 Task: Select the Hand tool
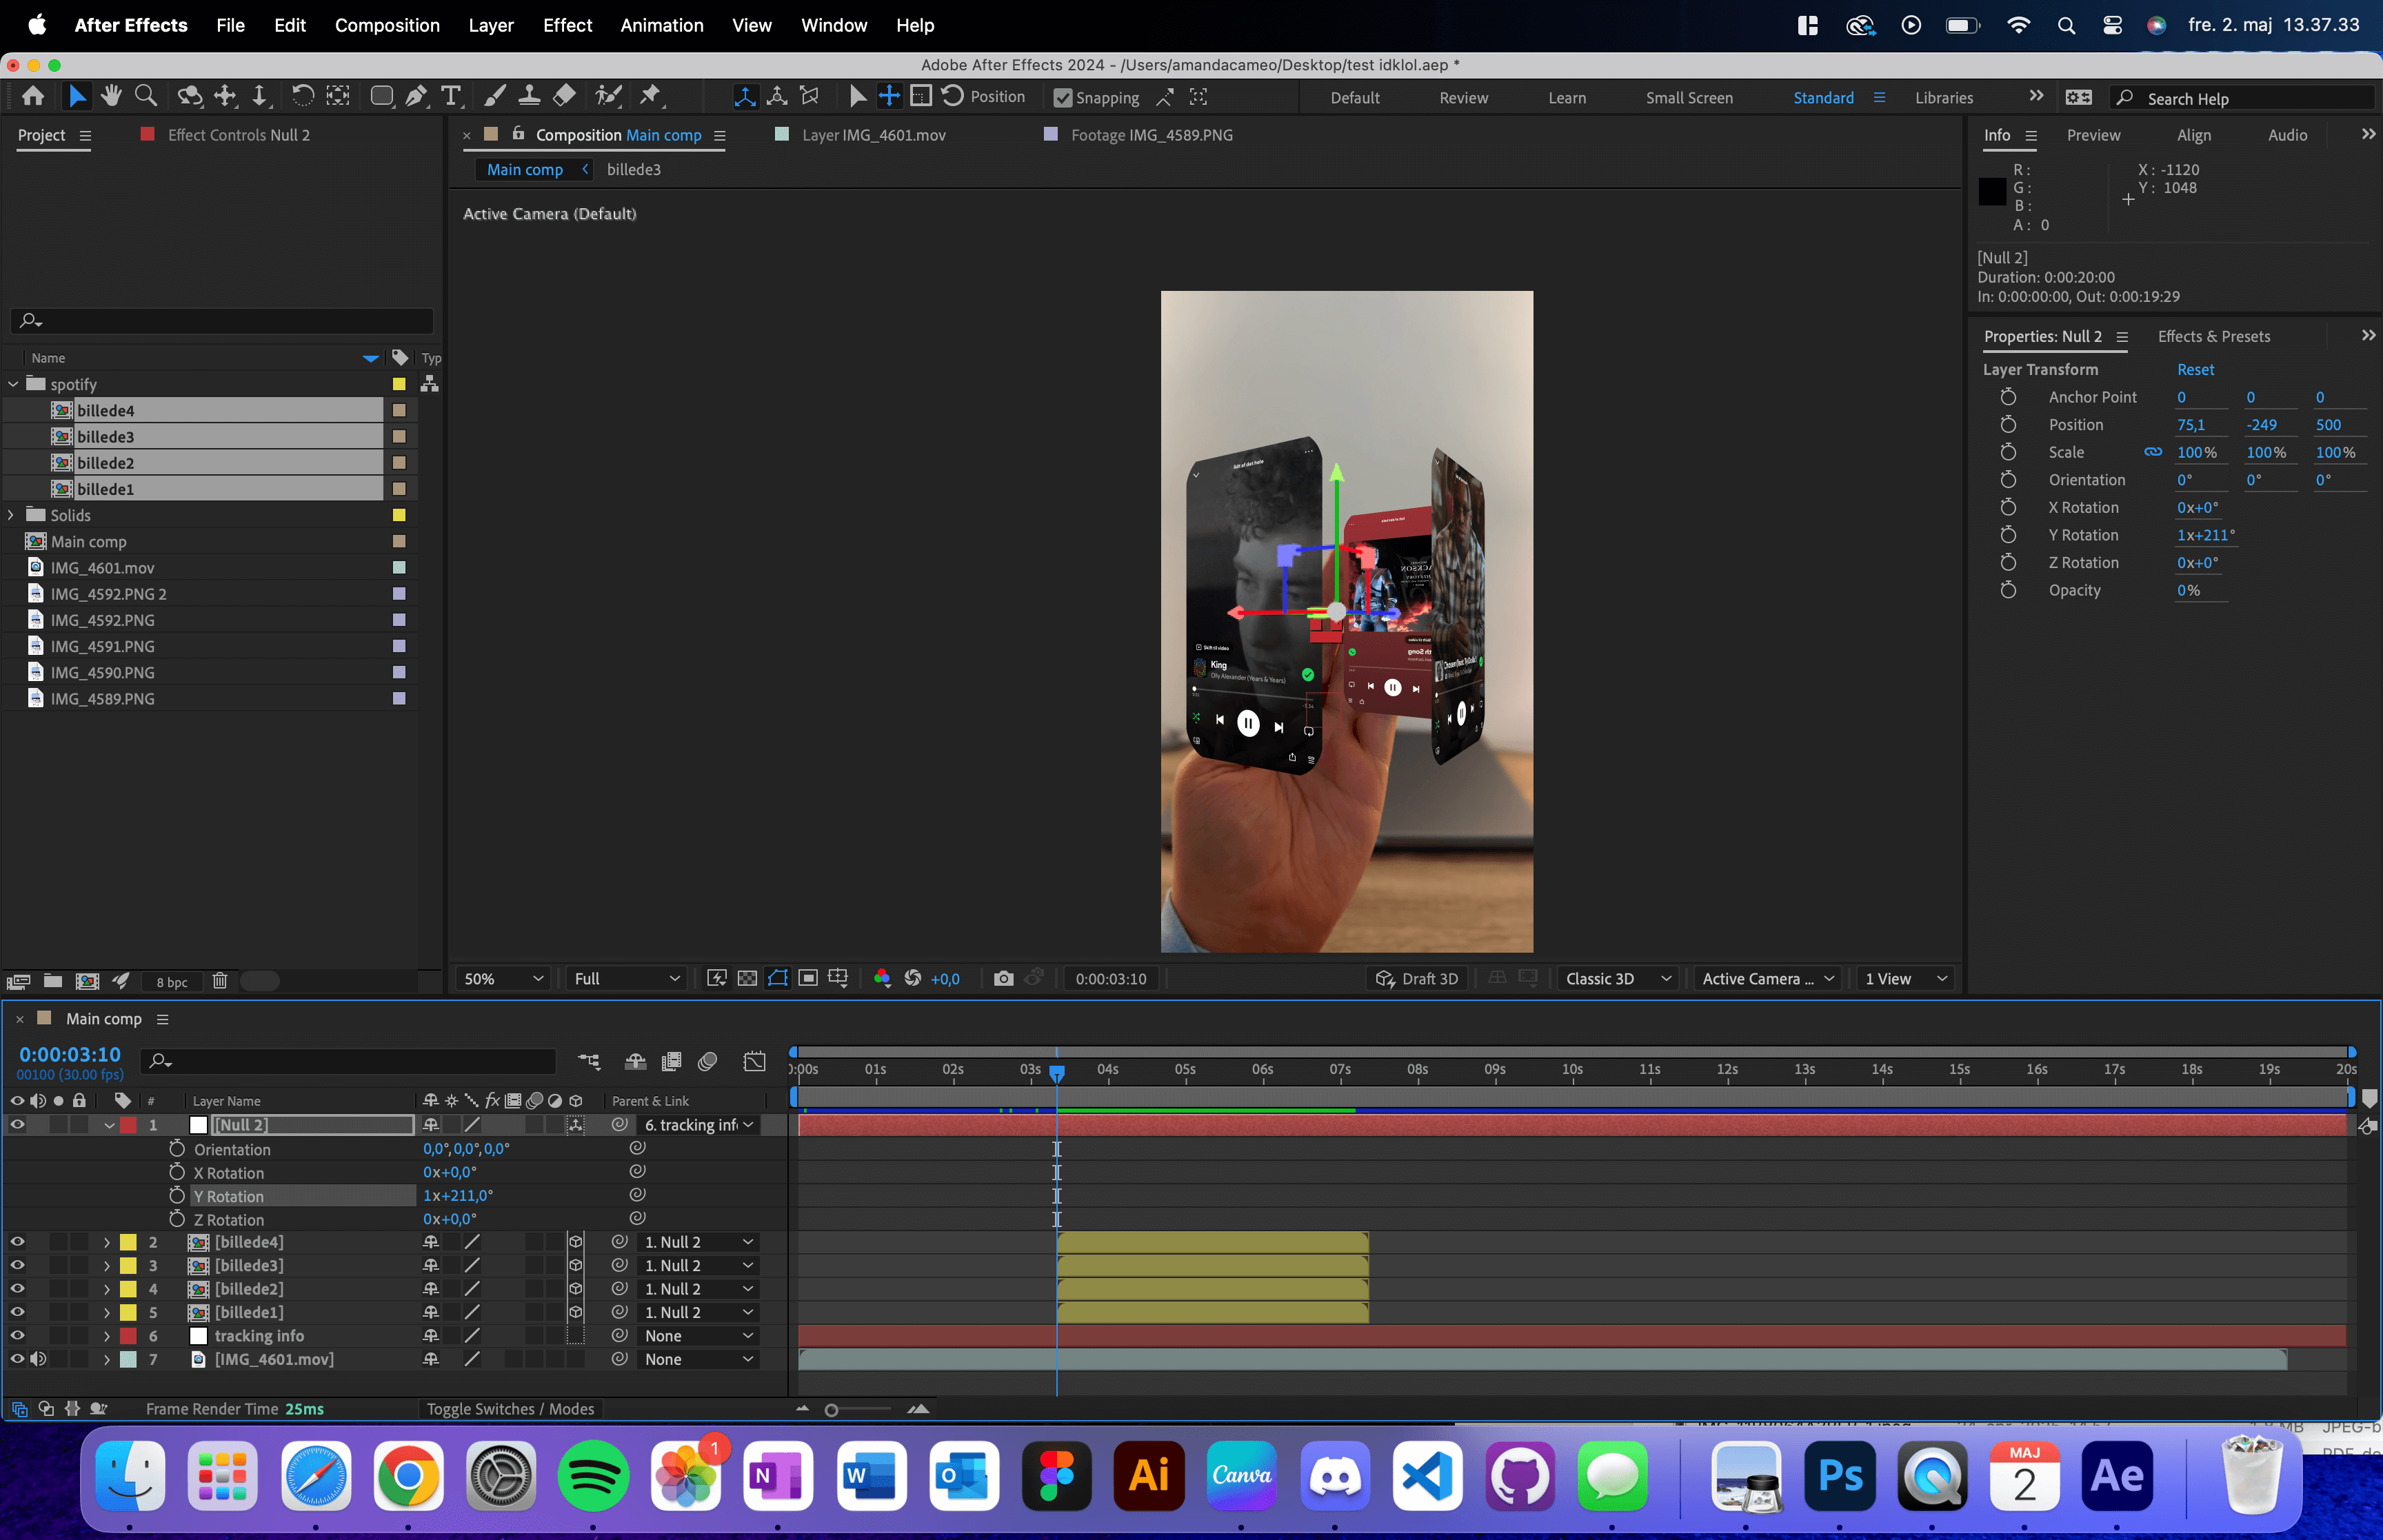tap(111, 96)
